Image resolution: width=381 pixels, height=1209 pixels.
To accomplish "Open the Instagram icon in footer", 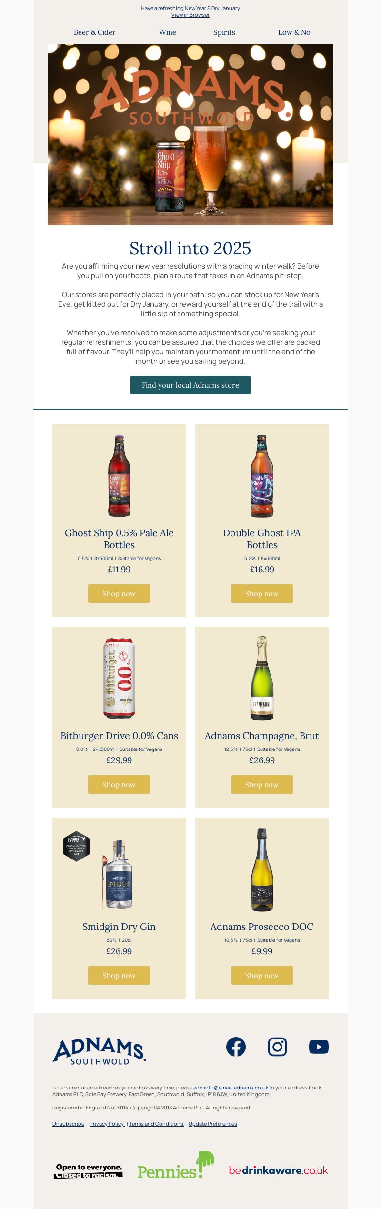I will coord(277,1047).
